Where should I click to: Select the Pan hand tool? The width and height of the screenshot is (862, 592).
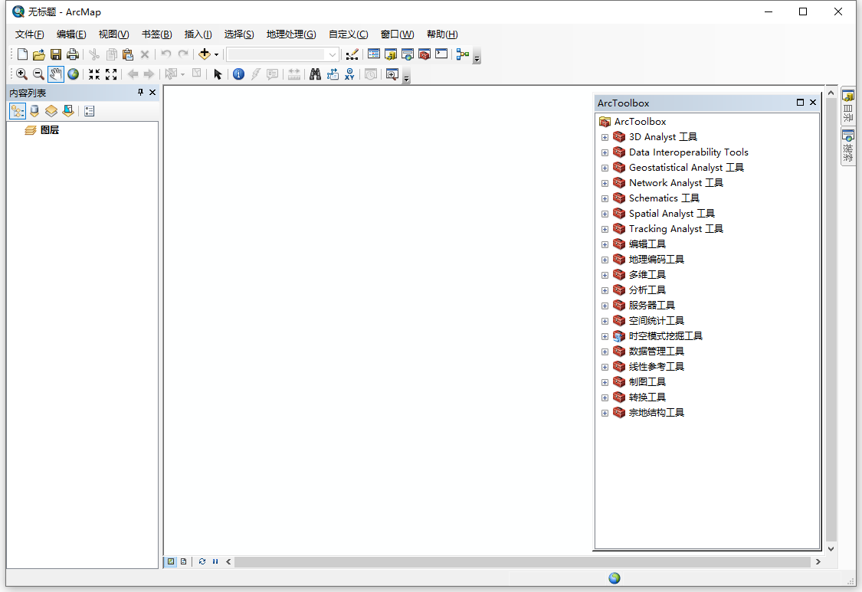coord(55,74)
